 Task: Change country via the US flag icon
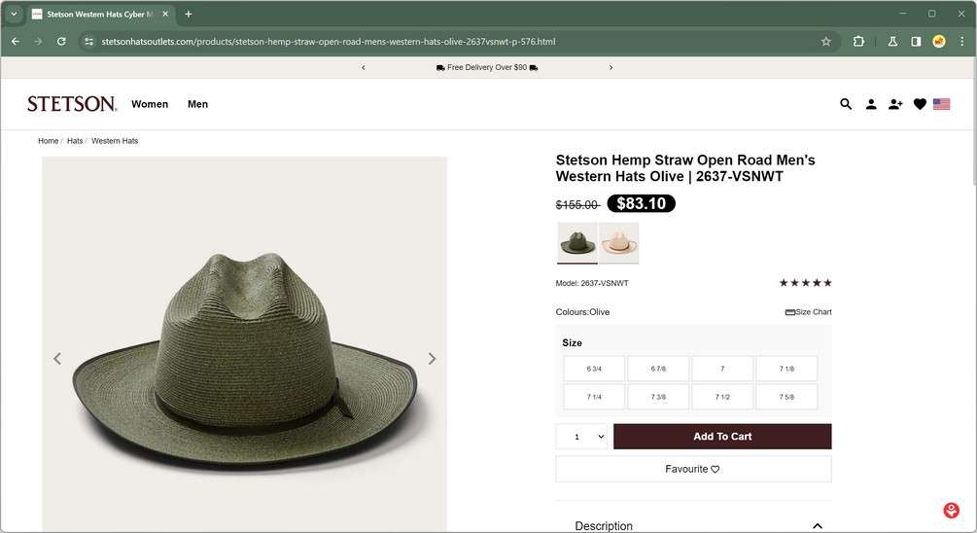[x=941, y=104]
